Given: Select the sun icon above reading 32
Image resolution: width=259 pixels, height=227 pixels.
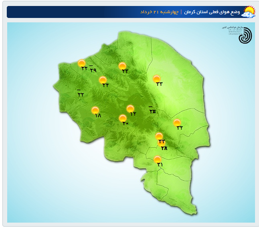Looking at the screenshot, I should coord(177,122).
